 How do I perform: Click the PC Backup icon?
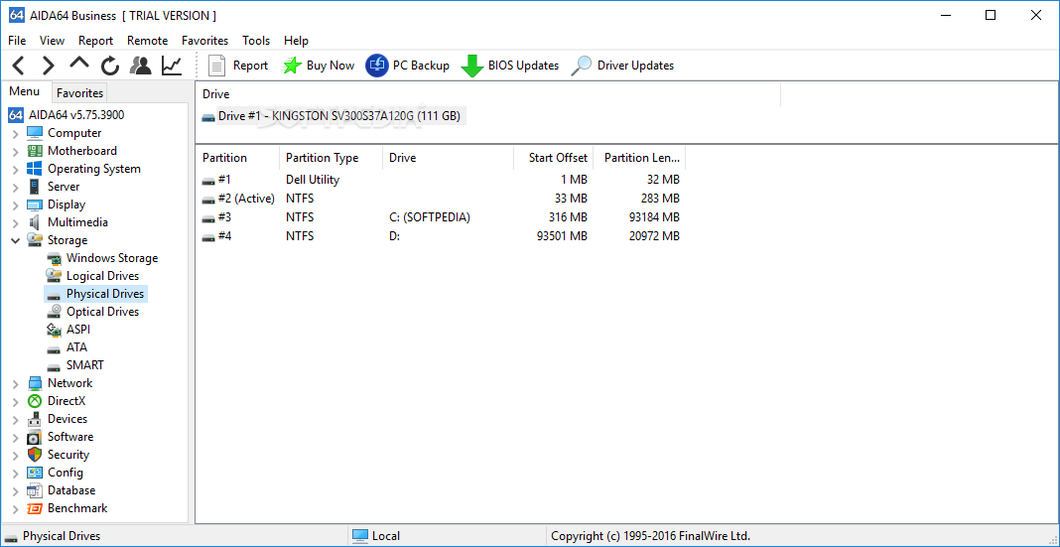click(x=376, y=66)
